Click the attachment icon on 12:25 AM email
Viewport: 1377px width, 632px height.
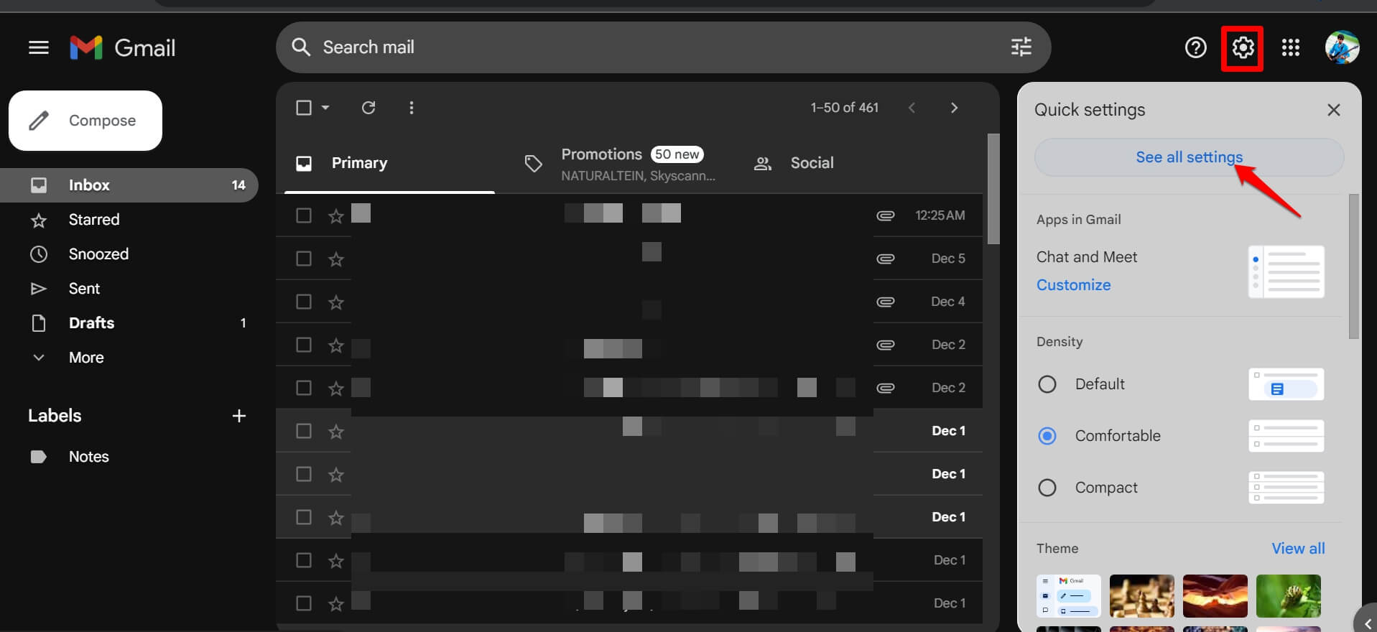coord(886,215)
